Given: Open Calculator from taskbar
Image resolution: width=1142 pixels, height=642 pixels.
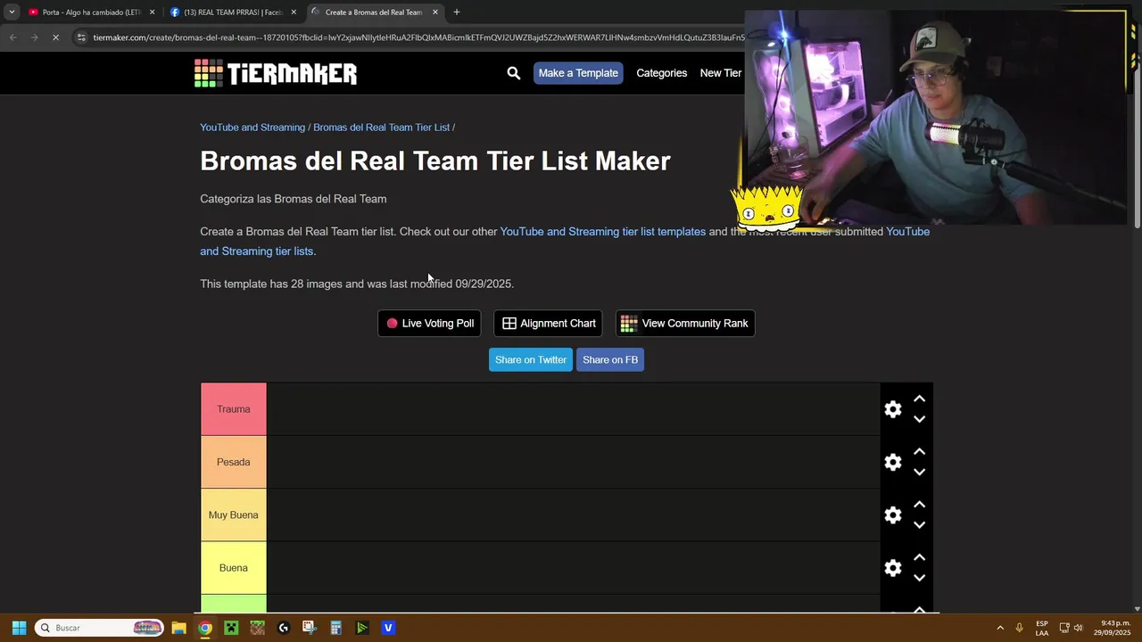Looking at the screenshot, I should click(335, 628).
